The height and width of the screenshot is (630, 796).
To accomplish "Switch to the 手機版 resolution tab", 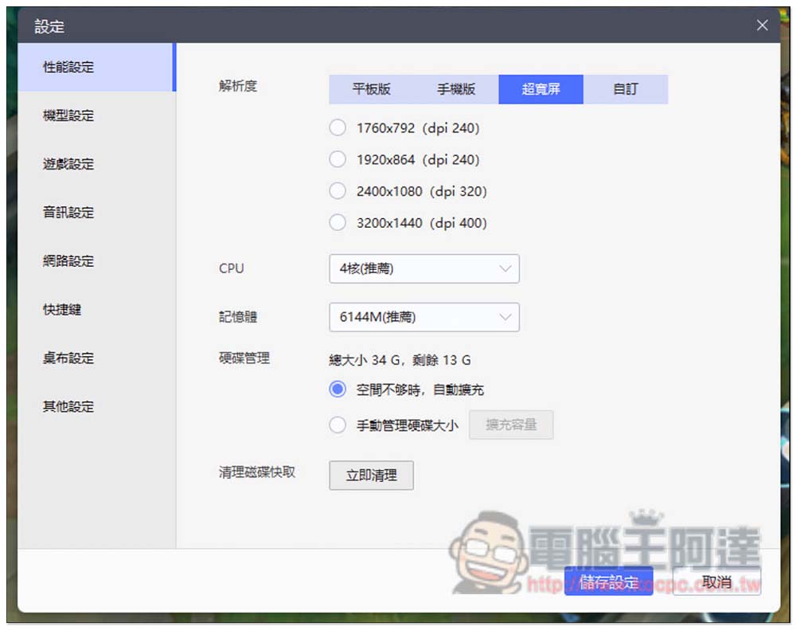I will click(x=456, y=89).
